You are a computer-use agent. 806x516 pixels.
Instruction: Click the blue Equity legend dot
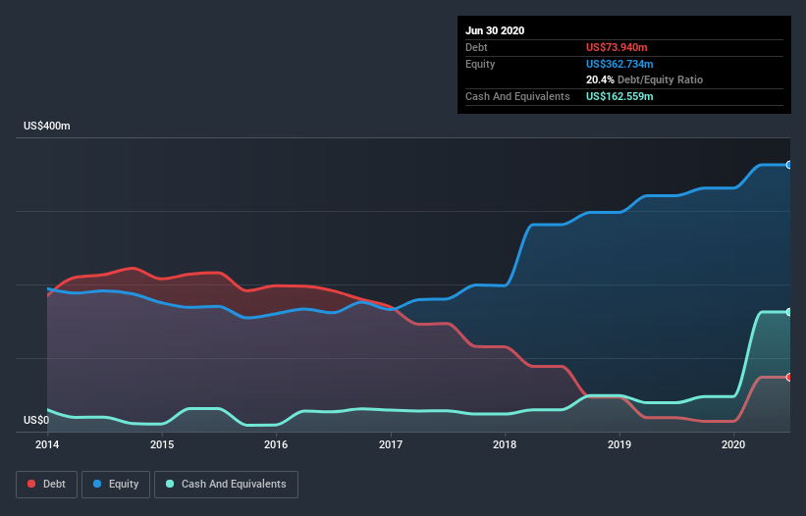tap(97, 484)
